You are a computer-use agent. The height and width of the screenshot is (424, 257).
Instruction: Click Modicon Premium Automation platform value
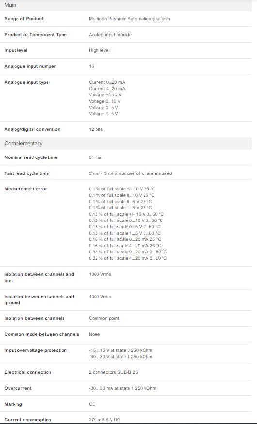point(129,19)
